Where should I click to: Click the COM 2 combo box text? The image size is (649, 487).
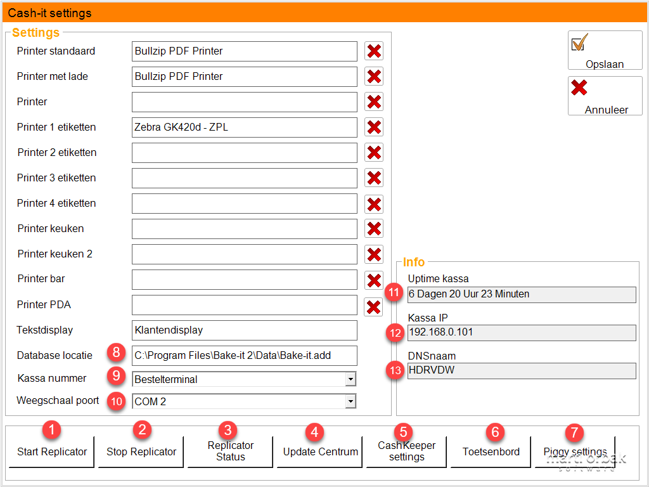click(150, 401)
